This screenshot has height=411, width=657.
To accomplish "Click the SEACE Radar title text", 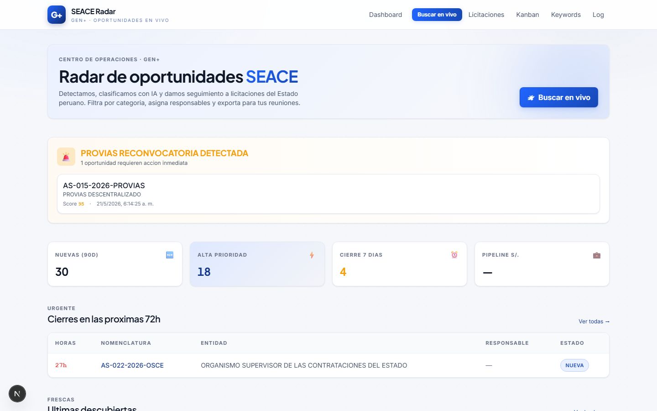I will (94, 11).
